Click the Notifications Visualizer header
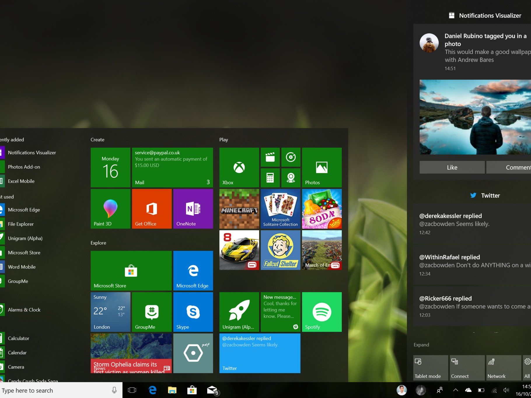 (485, 15)
